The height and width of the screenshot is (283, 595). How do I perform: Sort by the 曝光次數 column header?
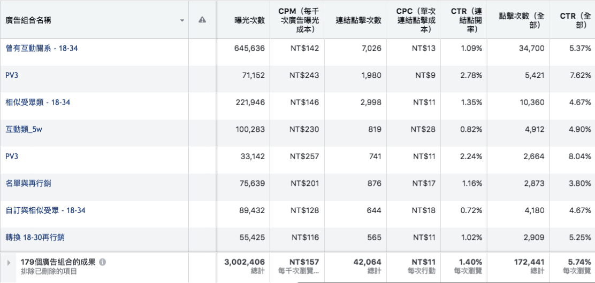(x=249, y=20)
